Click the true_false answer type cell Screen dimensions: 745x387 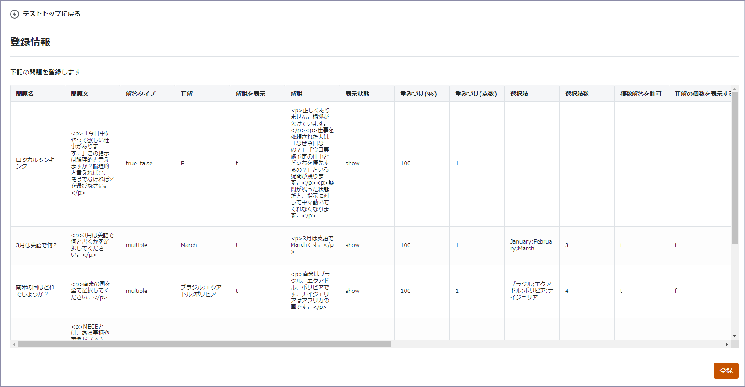coord(147,164)
